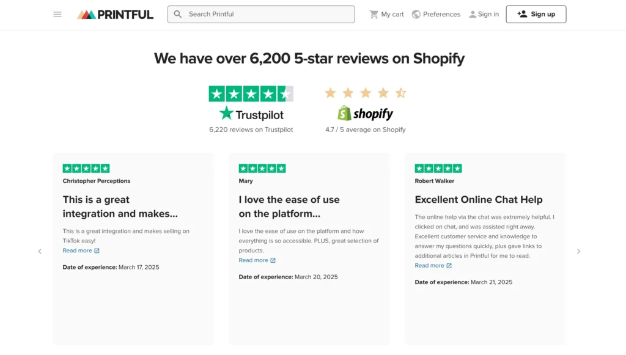Click the Shopify gold star rating
The height and width of the screenshot is (355, 626).
[x=365, y=93]
